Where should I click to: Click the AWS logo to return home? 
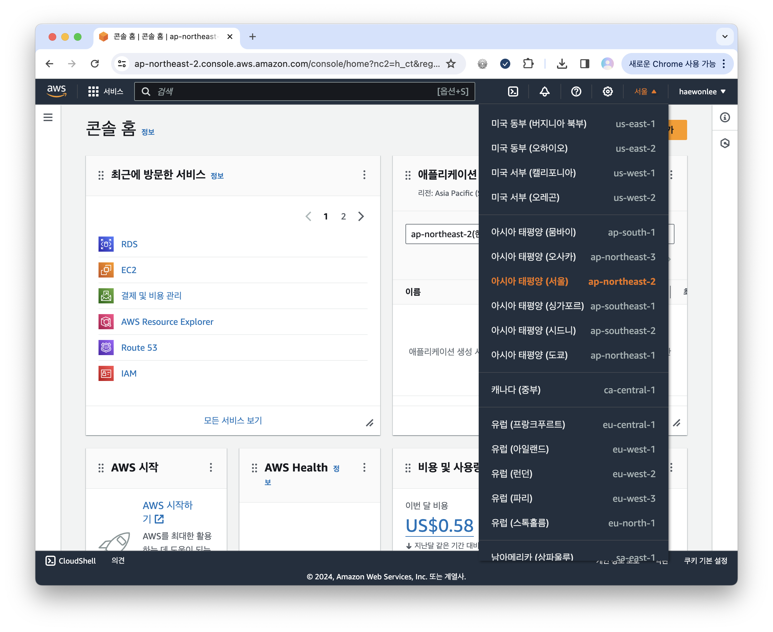(57, 91)
